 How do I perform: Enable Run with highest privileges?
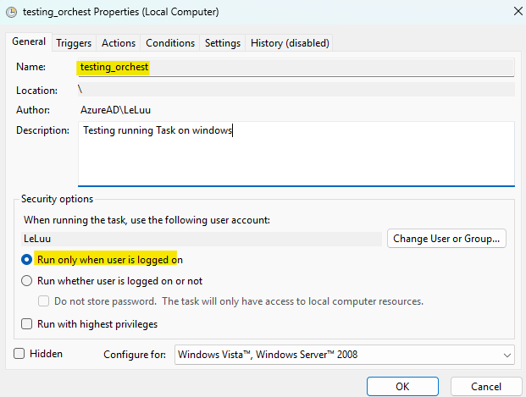(28, 324)
